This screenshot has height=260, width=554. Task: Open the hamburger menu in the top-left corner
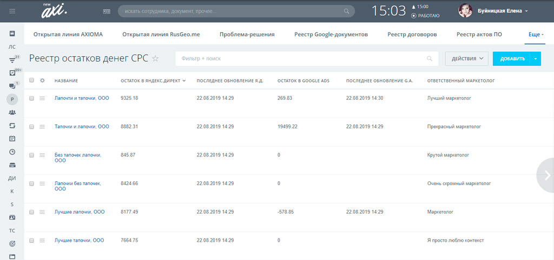point(12,11)
